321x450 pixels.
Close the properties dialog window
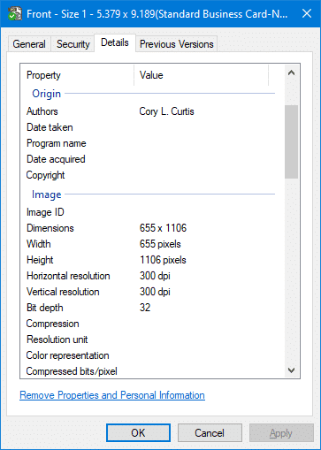307,13
